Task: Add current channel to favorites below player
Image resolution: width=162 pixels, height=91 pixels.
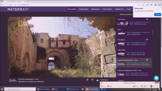Action: point(92,80)
